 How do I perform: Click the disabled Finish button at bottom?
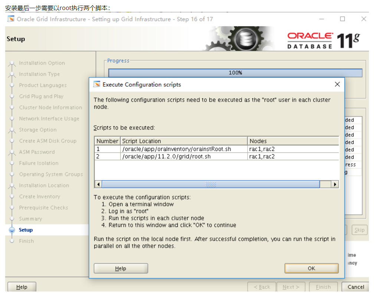tap(323, 287)
